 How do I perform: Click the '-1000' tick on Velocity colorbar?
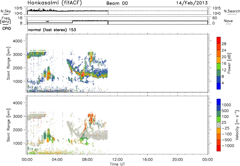click(228, 146)
